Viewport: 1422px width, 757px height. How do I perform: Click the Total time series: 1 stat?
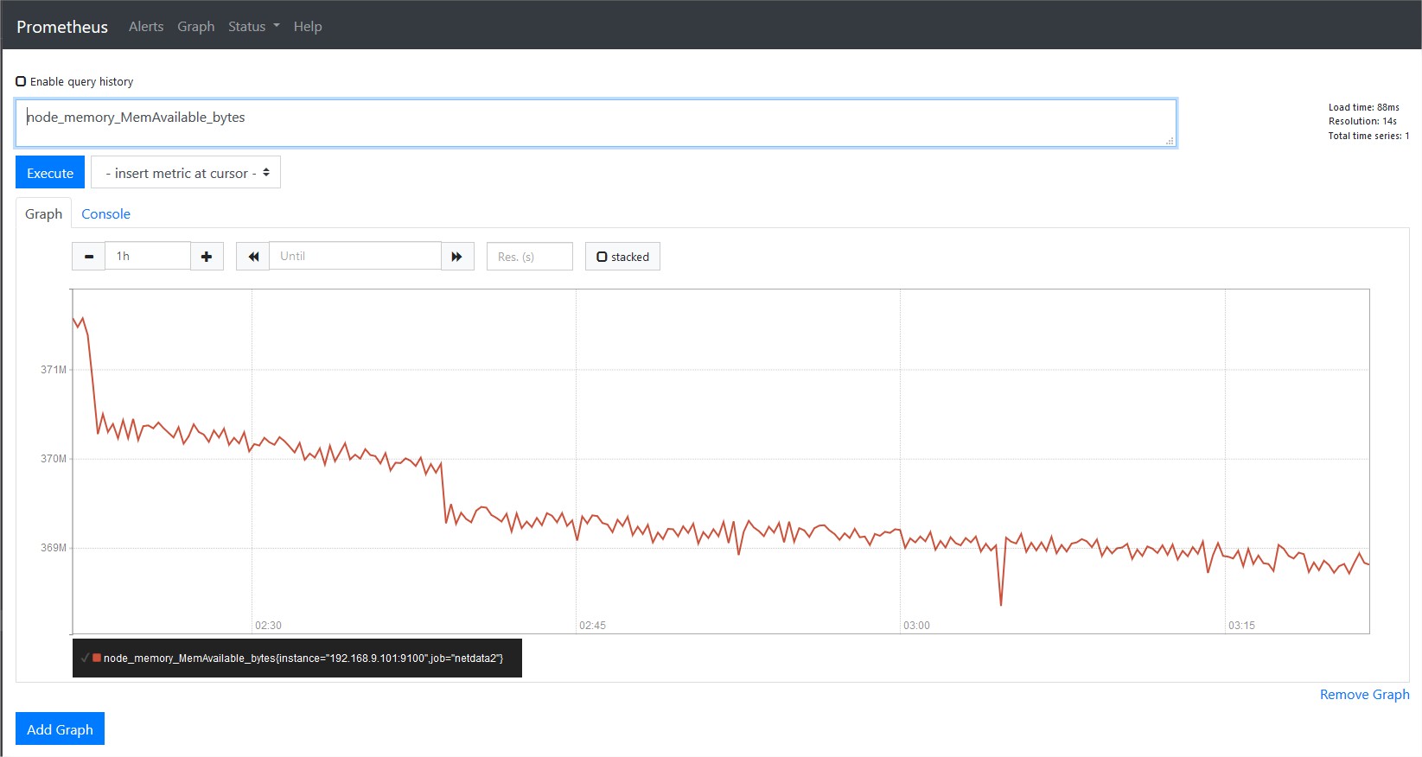[x=1368, y=136]
